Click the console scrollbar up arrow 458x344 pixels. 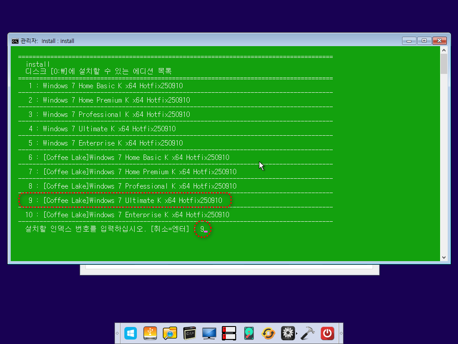point(444,50)
